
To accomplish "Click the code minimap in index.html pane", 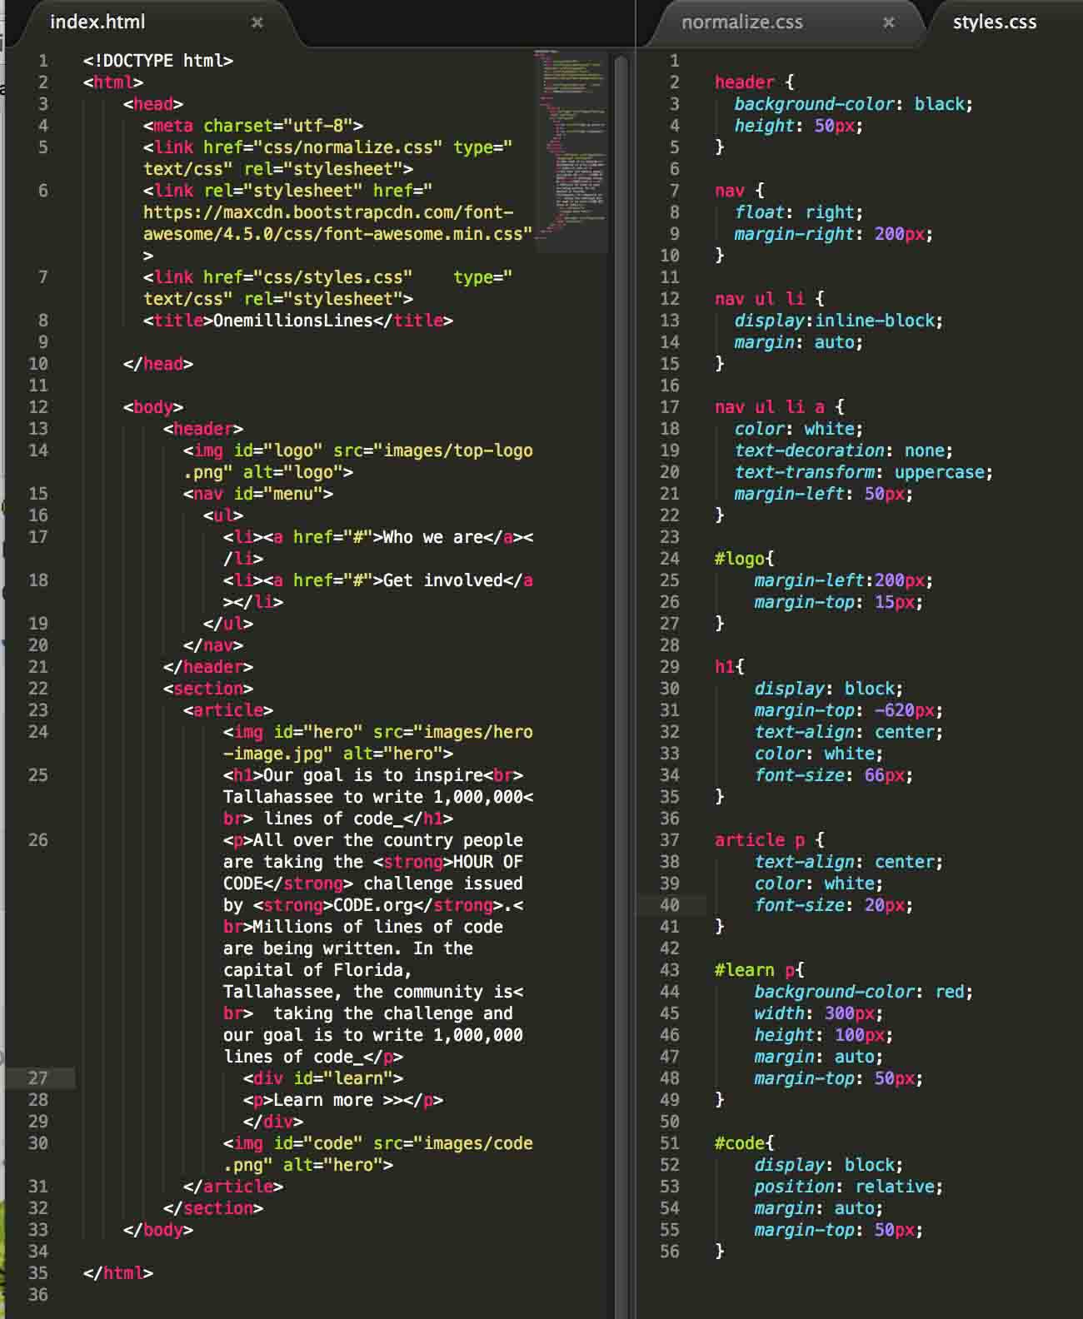I will [571, 150].
